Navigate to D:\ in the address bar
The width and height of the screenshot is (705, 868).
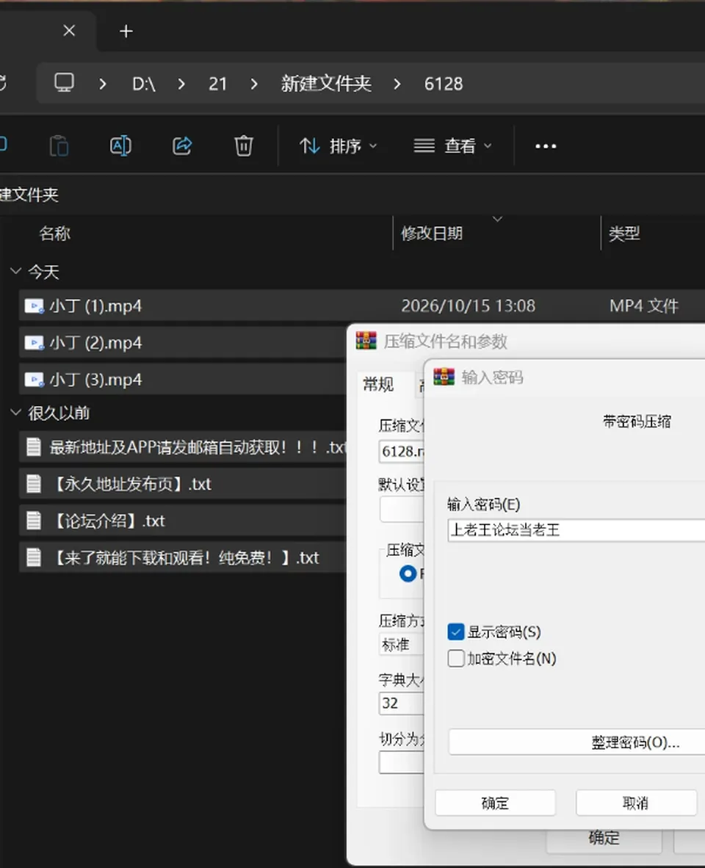click(144, 84)
